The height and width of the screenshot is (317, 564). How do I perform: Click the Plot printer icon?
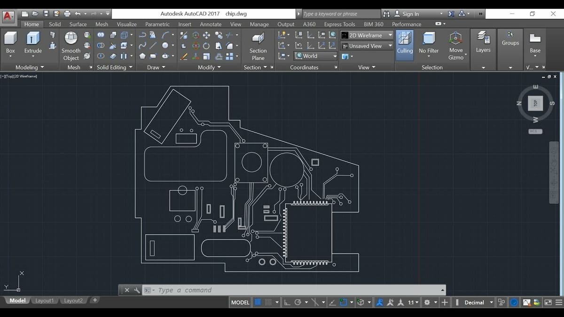pos(67,14)
